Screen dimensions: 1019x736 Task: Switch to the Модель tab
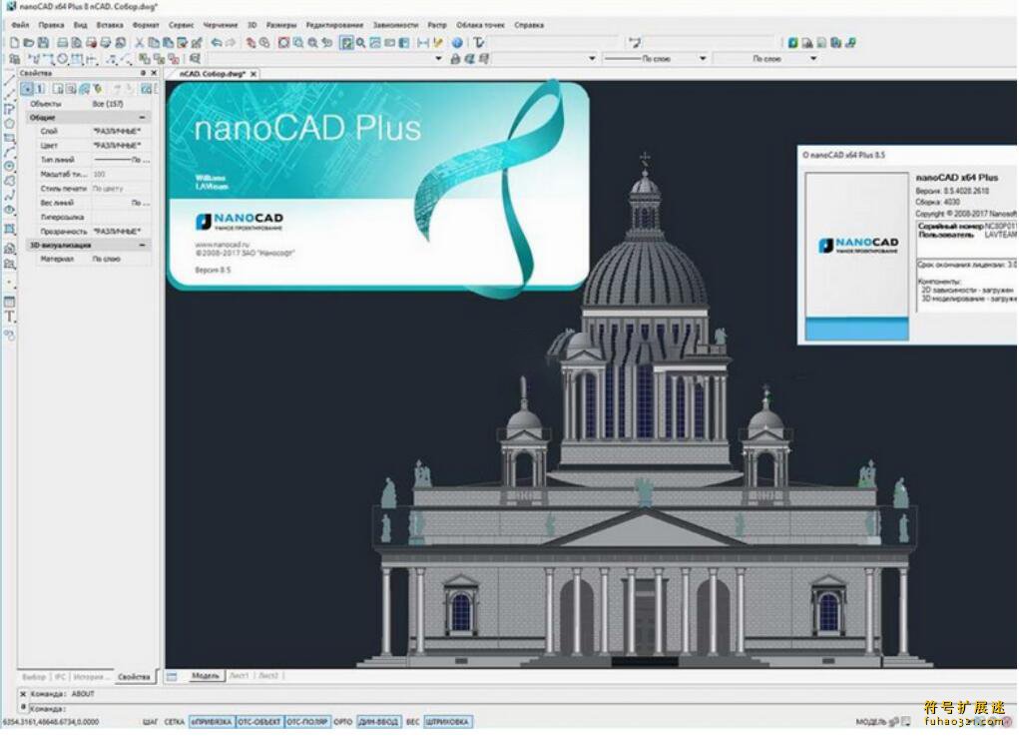[x=205, y=676]
